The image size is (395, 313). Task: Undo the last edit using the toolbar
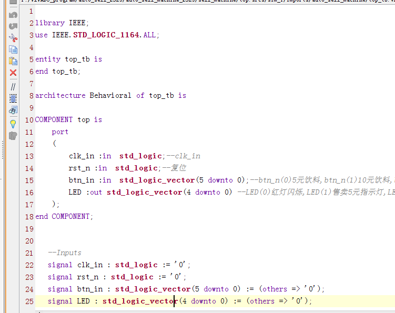13,15
